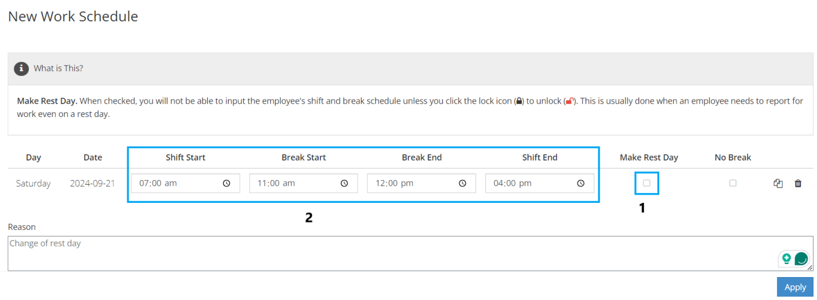The width and height of the screenshot is (817, 300).
Task: Copy the Saturday schedule row
Action: coord(778,184)
